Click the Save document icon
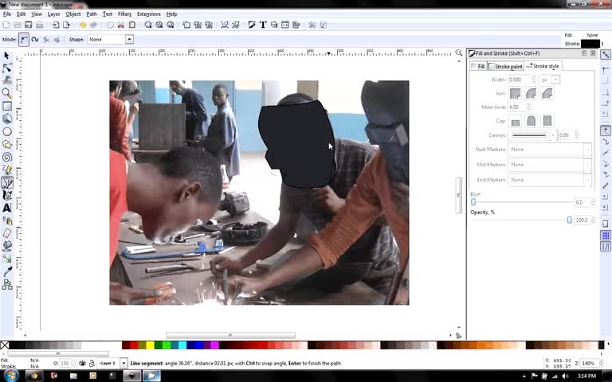This screenshot has width=612, height=382. click(28, 25)
